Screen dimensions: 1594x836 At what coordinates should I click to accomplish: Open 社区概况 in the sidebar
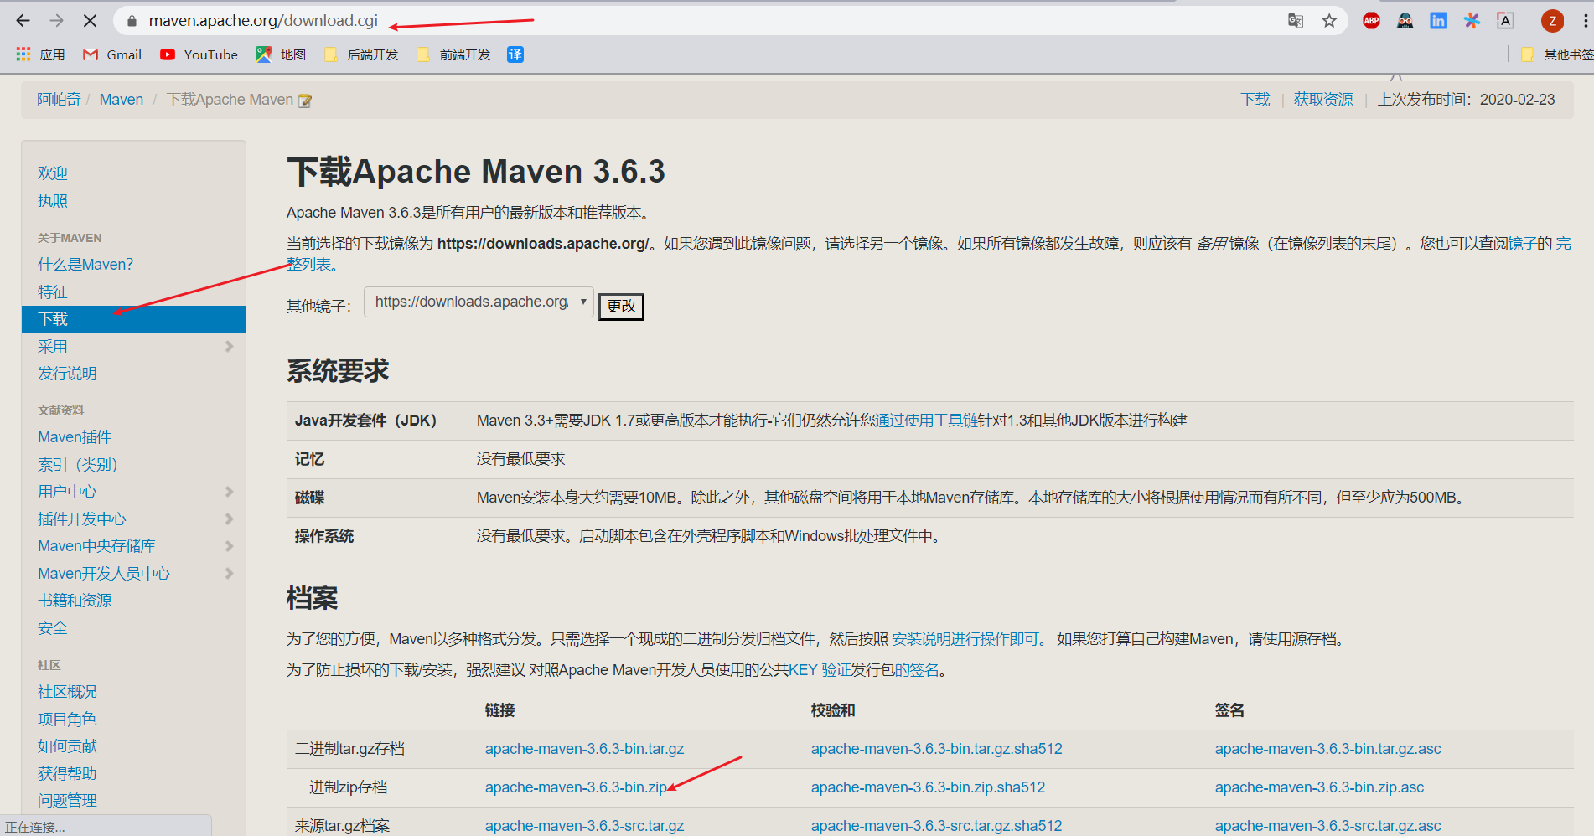(x=67, y=691)
